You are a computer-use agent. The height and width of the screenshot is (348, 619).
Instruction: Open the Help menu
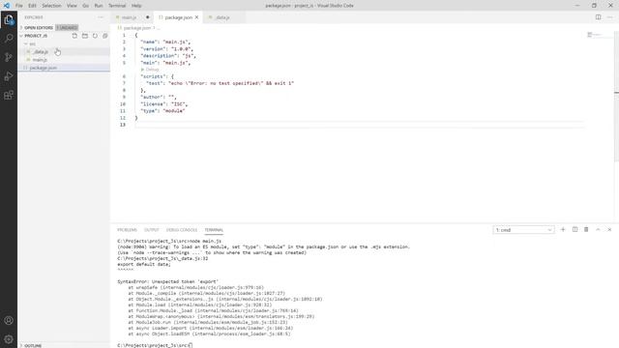[136, 6]
